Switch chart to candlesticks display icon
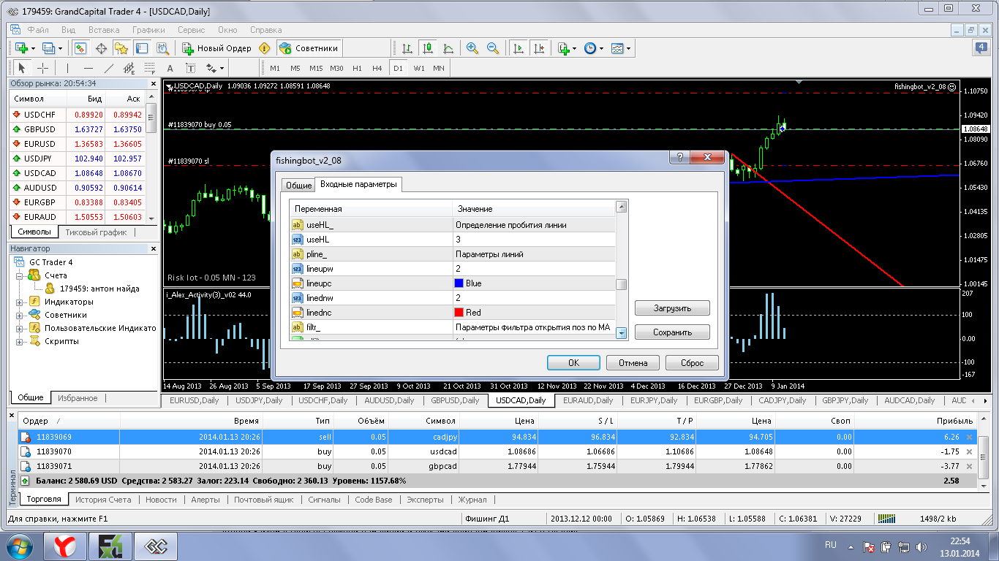 pos(428,48)
